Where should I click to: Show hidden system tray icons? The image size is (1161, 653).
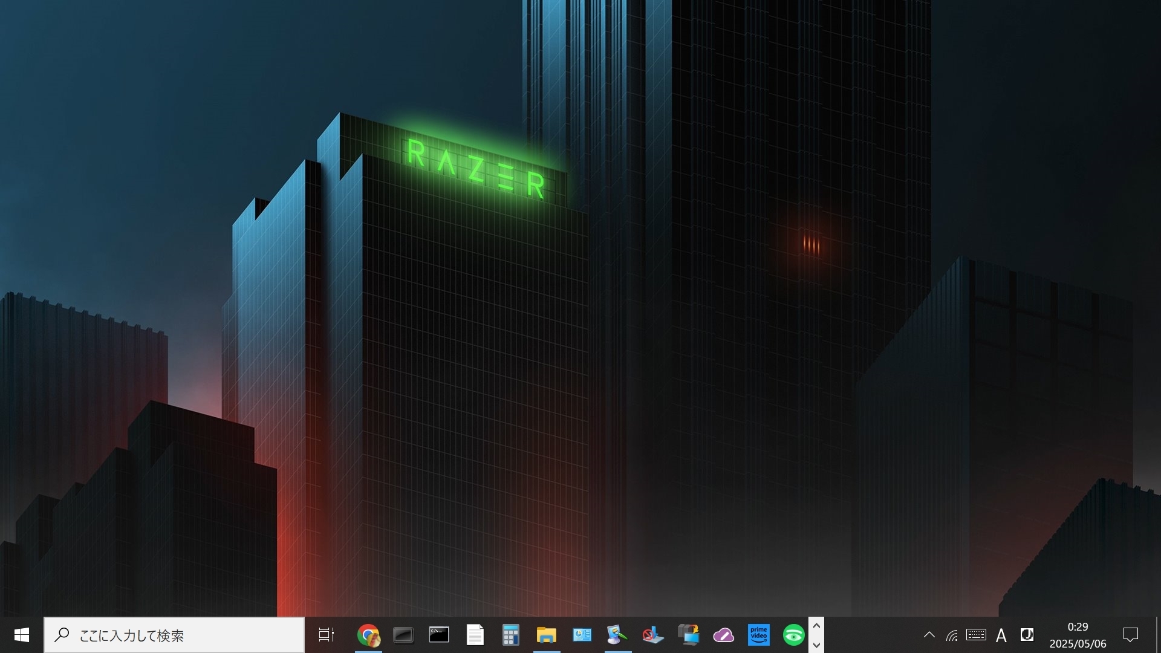[x=929, y=635]
